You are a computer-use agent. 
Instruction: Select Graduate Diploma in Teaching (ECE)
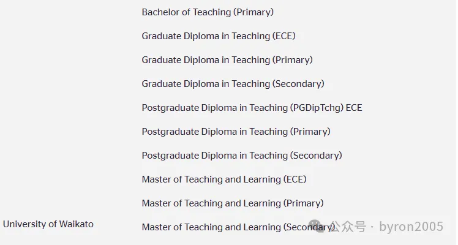coord(219,36)
